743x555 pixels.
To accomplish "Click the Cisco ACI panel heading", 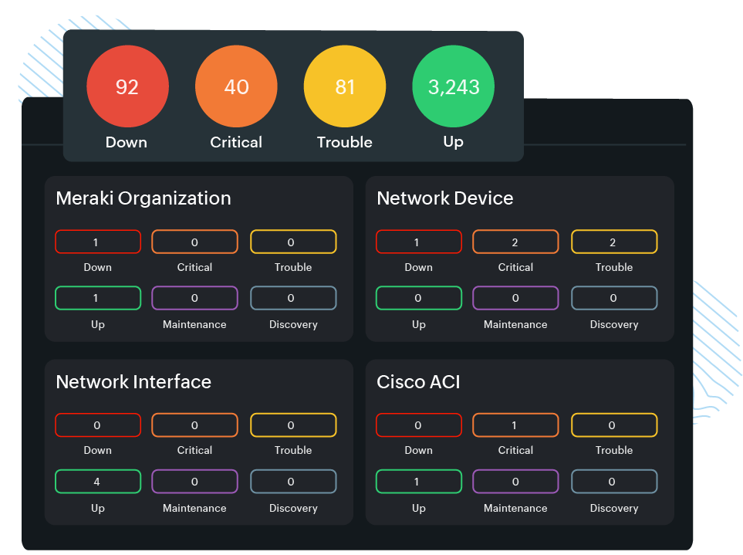I will pos(418,382).
